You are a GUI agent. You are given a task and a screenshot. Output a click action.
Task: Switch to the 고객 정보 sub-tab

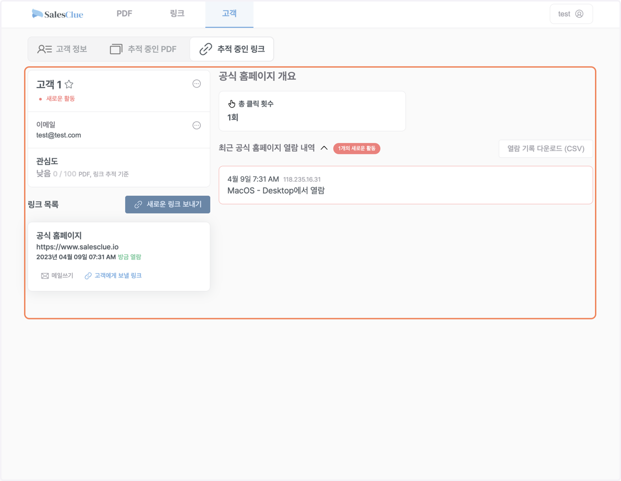(62, 49)
